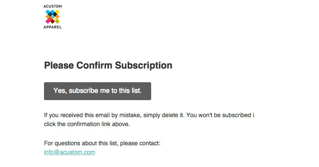Click the APPAREL text below the logo
The height and width of the screenshot is (167, 319).
pos(53,27)
